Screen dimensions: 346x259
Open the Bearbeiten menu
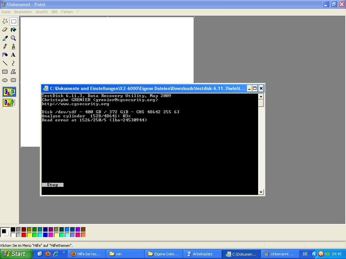(x=23, y=12)
